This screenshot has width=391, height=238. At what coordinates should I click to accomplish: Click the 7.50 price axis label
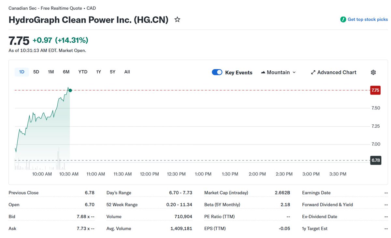tap(376, 108)
